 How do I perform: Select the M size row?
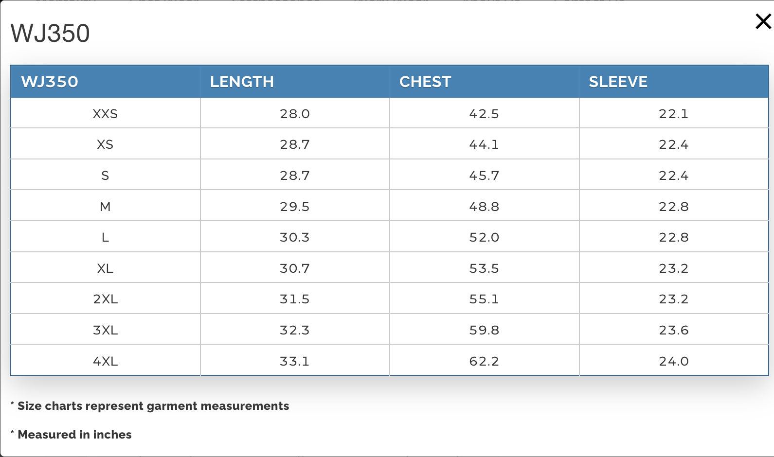tap(105, 206)
